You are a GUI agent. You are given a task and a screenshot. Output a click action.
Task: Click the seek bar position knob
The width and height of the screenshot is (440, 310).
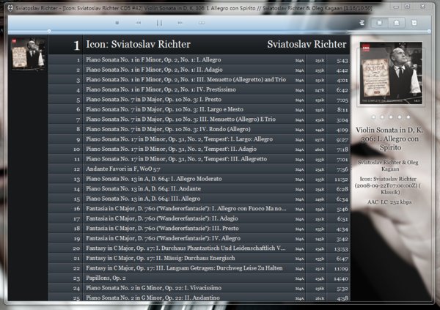(49, 31)
